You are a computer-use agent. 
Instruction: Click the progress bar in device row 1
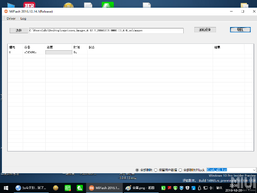click(x=59, y=52)
